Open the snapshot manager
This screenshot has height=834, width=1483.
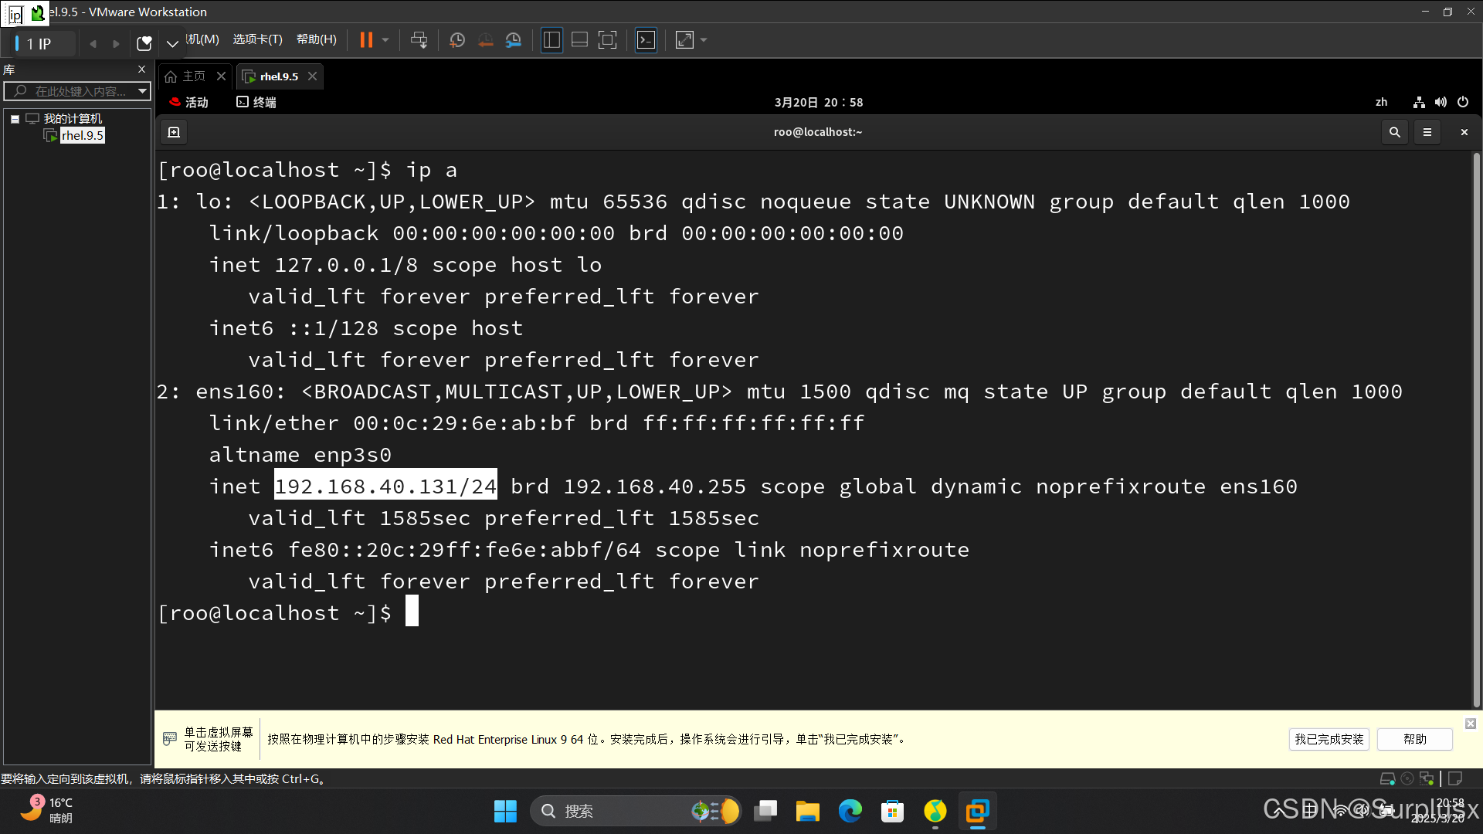[x=514, y=40]
